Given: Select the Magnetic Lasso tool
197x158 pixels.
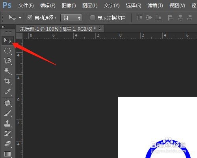Looking at the screenshot, I should pos(7,61).
